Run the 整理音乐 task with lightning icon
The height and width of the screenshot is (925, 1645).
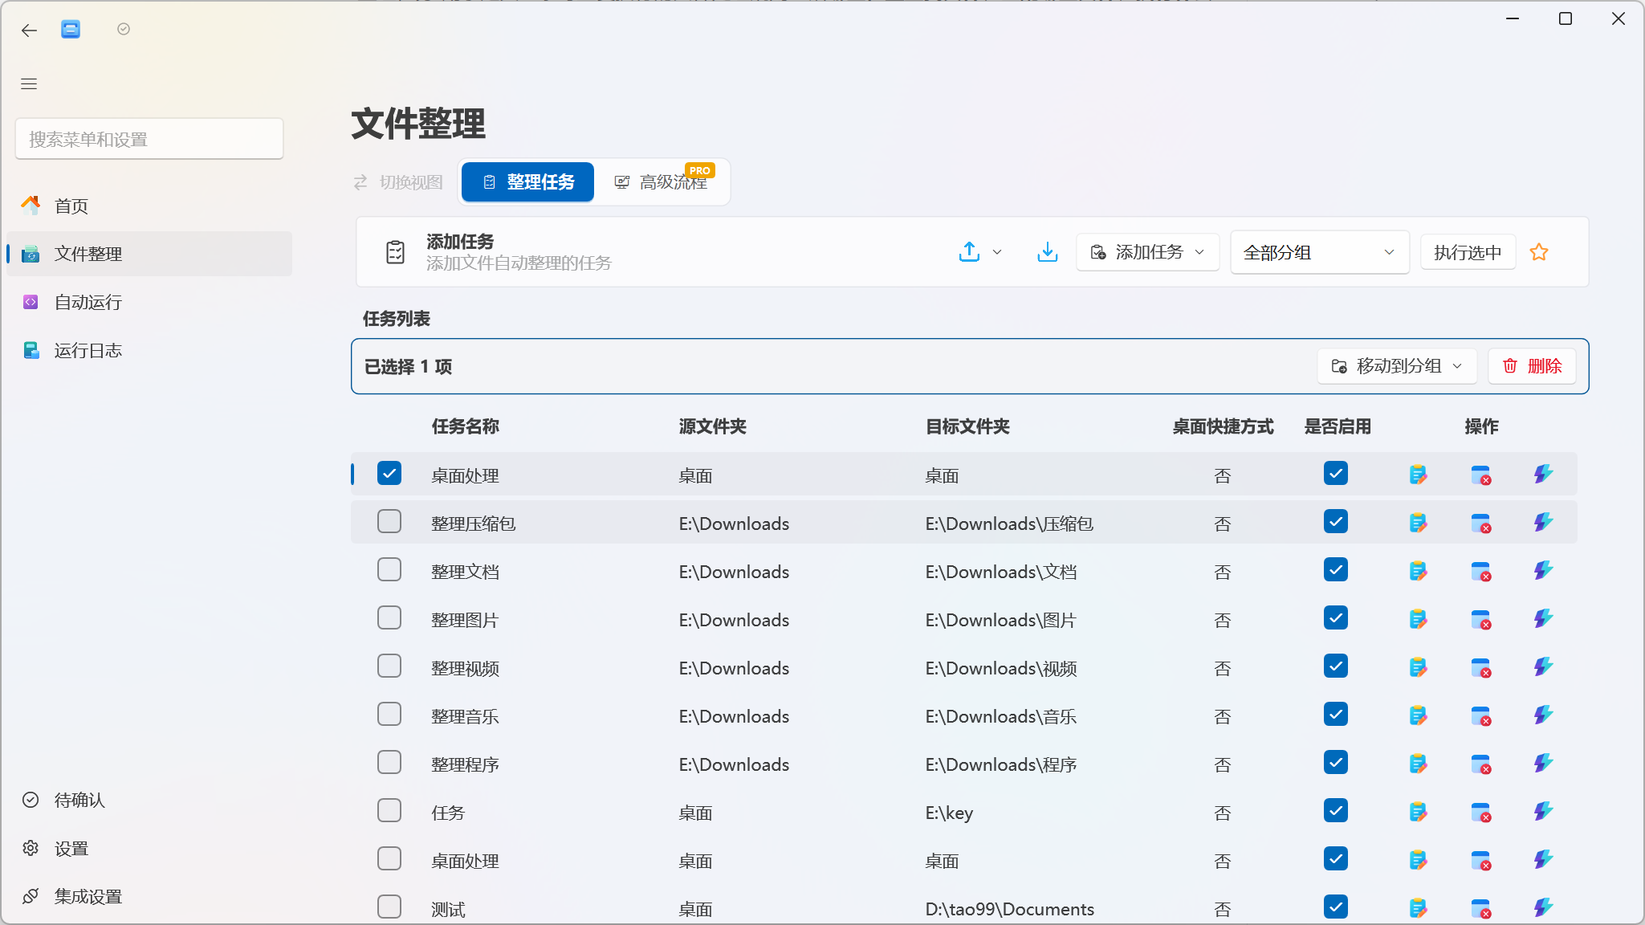pos(1543,715)
